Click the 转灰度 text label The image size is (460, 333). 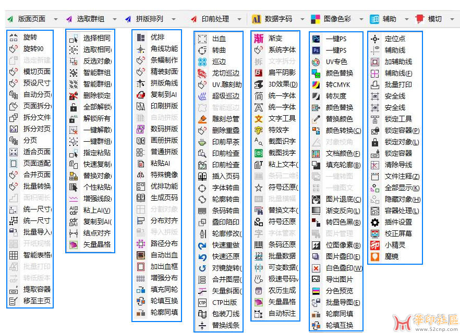point(336,96)
